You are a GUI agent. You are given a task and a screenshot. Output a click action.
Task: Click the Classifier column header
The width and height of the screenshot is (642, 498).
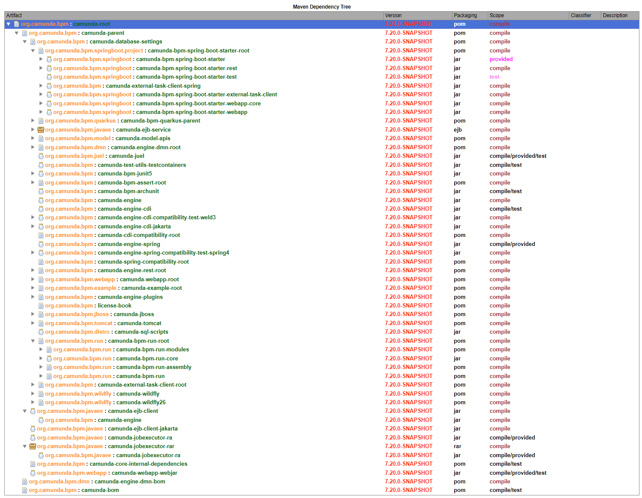(x=585, y=15)
